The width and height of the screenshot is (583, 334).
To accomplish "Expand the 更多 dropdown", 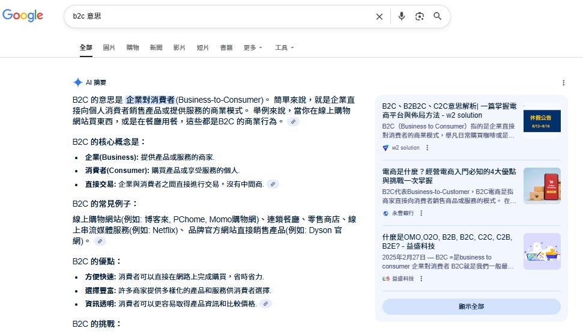I will (253, 47).
